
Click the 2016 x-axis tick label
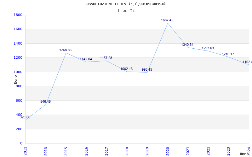click(x=86, y=151)
